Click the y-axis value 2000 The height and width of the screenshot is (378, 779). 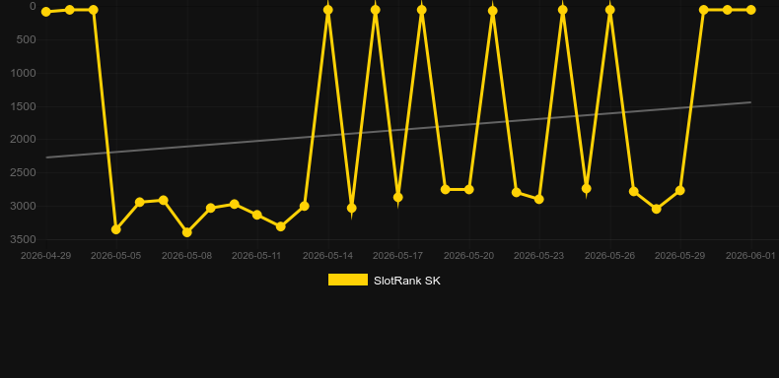[24, 140]
